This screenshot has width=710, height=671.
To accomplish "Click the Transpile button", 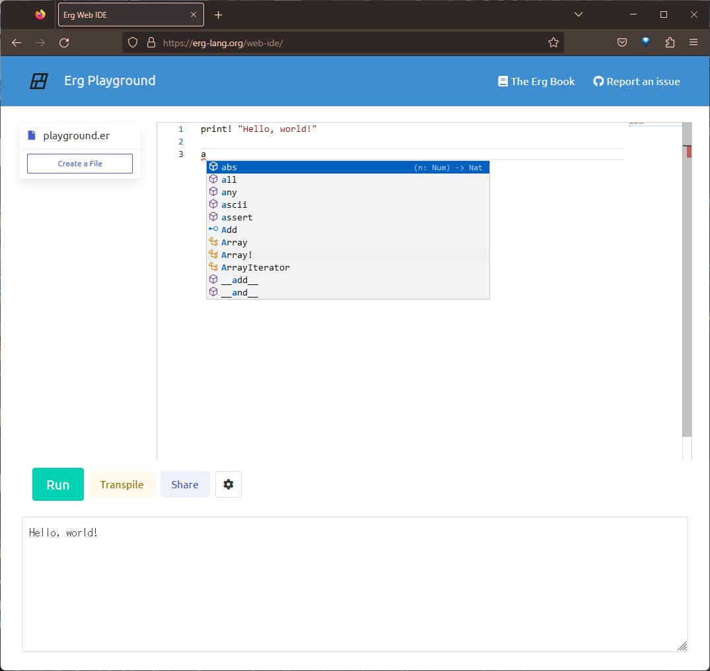I will click(122, 484).
